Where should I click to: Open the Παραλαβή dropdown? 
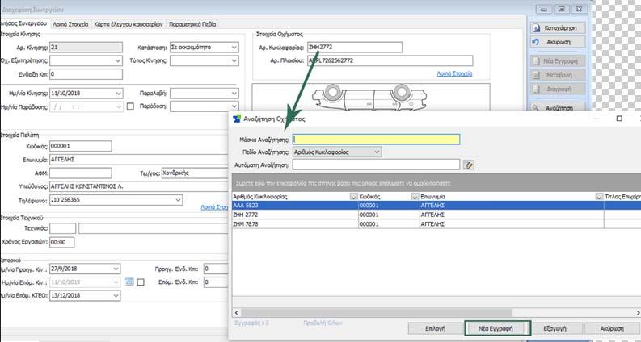click(x=234, y=93)
